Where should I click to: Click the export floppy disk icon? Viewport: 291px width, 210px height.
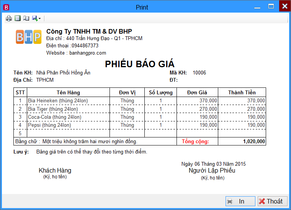point(35,18)
